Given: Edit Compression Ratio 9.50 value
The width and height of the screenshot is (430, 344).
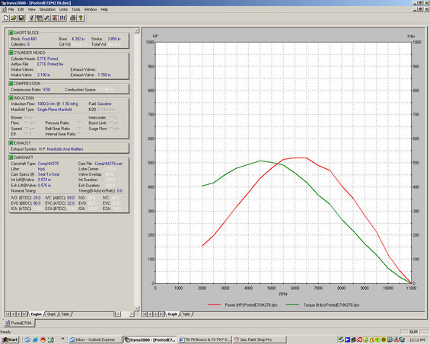Looking at the screenshot, I should click(46, 90).
